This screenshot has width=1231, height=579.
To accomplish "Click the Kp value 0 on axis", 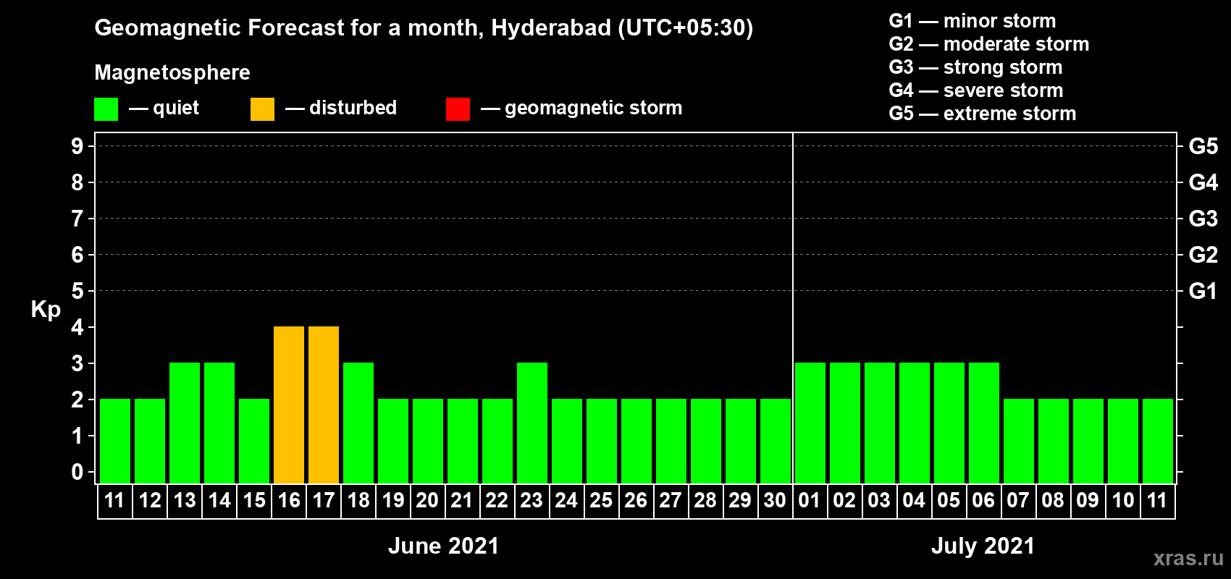I will 77,472.
